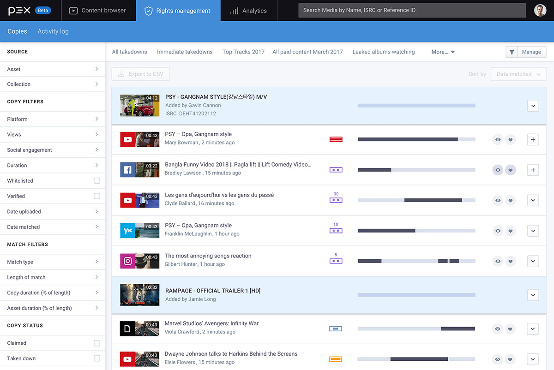Select the Immediate takedowns filter link

(185, 52)
